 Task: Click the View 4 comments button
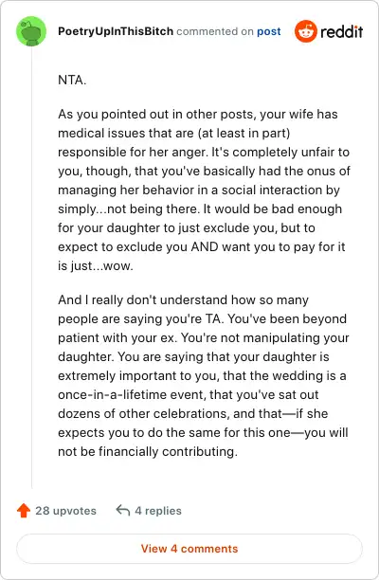(189, 549)
